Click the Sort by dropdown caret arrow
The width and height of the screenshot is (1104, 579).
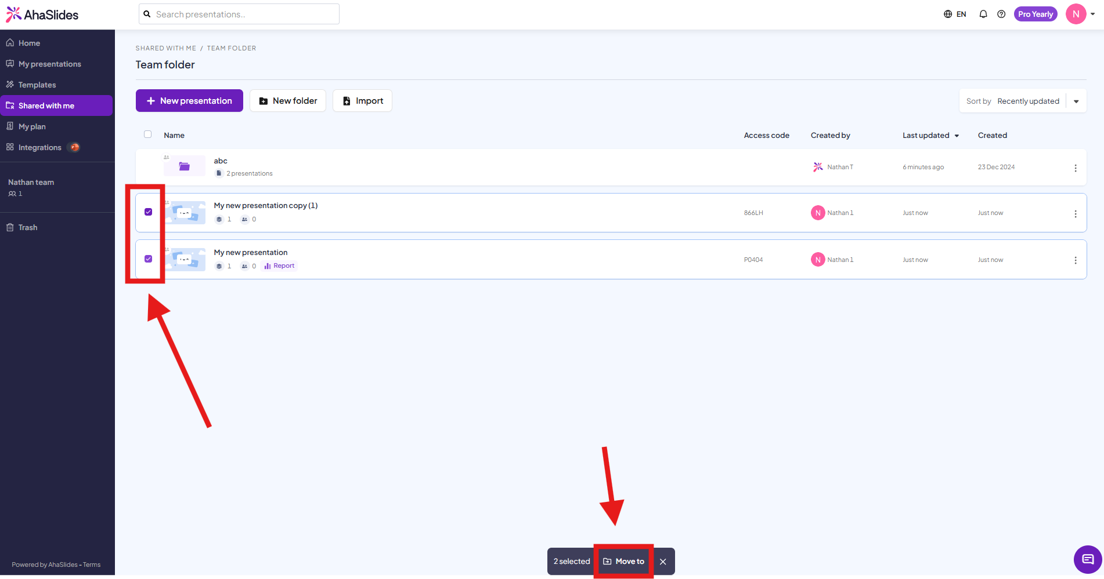(1076, 101)
